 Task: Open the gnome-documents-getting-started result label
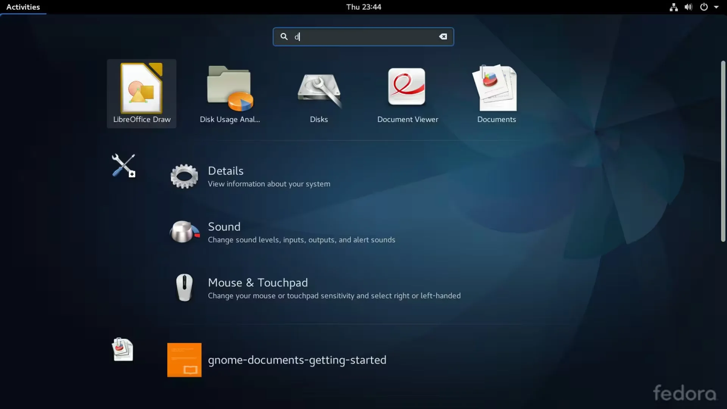[x=297, y=360]
